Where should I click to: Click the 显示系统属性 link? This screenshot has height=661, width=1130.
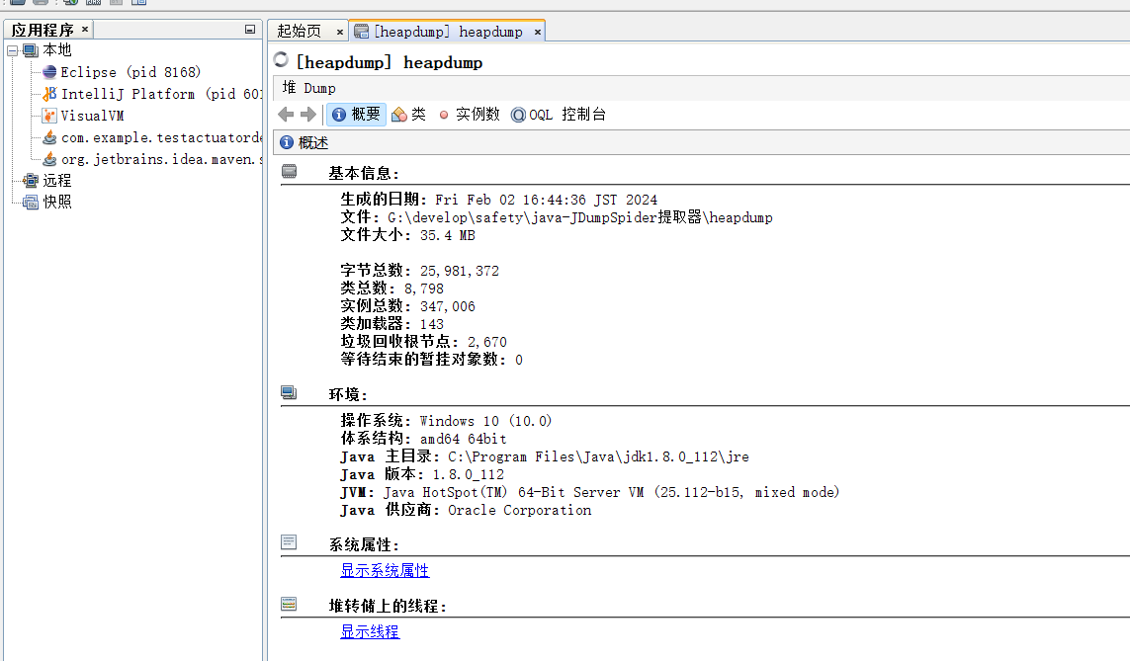click(x=385, y=571)
